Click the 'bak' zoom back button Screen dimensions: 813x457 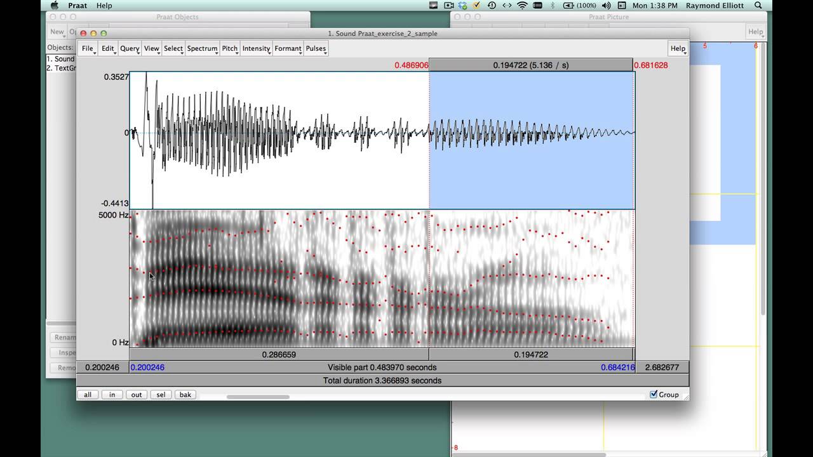(185, 395)
